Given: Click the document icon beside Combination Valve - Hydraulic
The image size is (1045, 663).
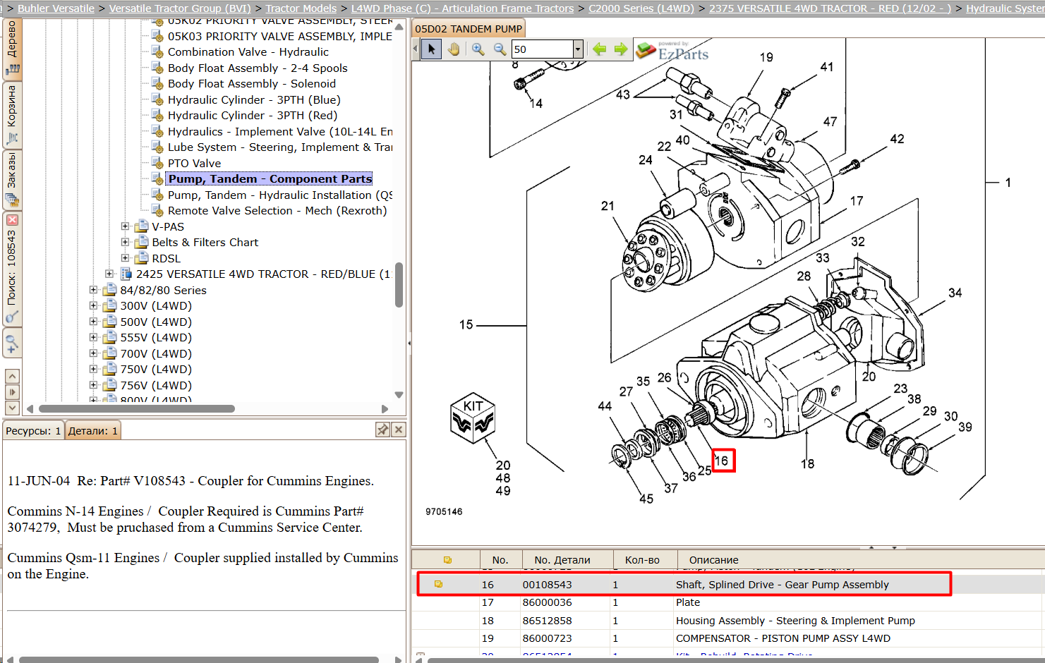Looking at the screenshot, I should pyautogui.click(x=158, y=52).
